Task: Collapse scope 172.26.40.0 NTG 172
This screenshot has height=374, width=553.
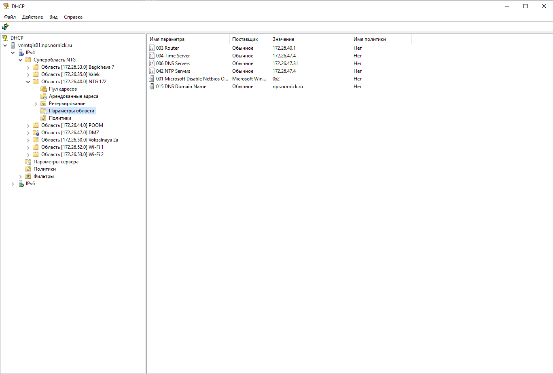Action: coord(28,82)
